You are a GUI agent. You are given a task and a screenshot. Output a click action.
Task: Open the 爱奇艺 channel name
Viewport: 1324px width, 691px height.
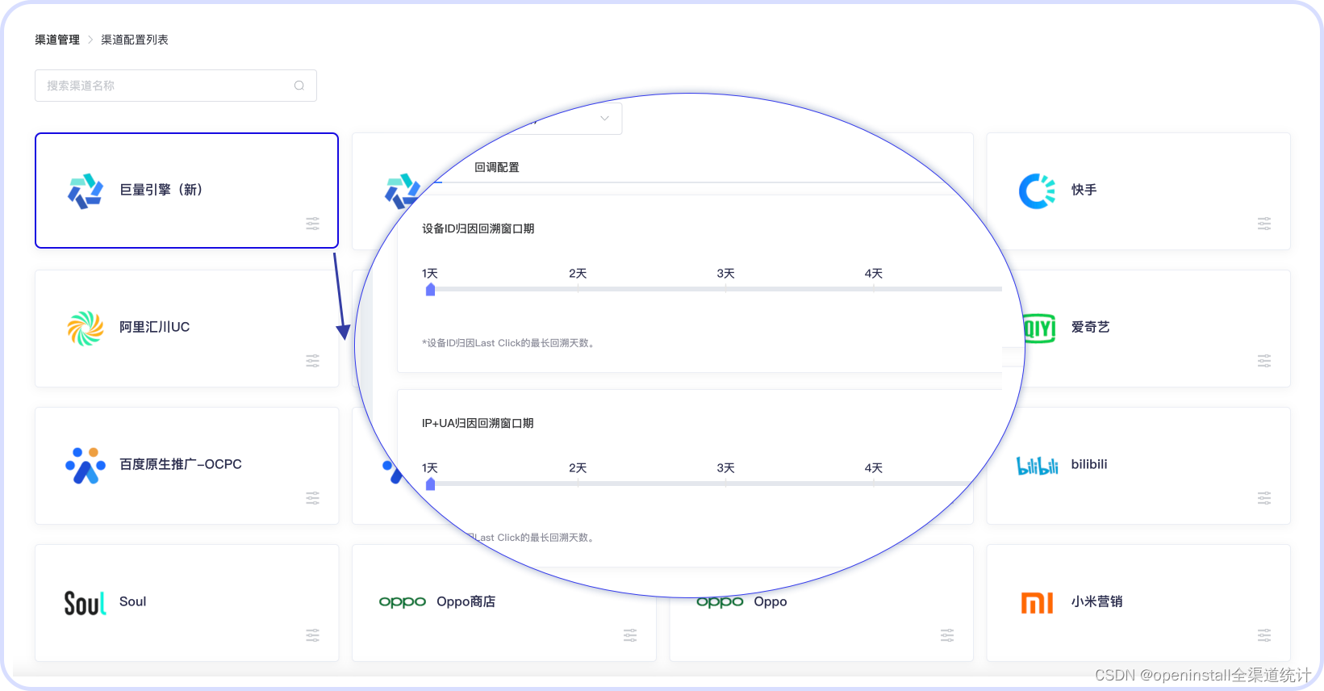point(1091,327)
